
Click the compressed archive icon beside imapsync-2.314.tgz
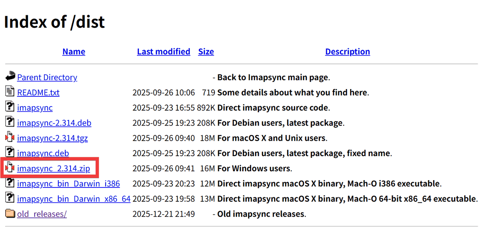10,137
